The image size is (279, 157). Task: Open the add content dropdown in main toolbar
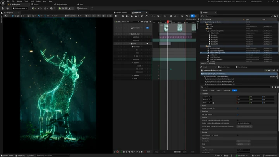tap(34, 9)
